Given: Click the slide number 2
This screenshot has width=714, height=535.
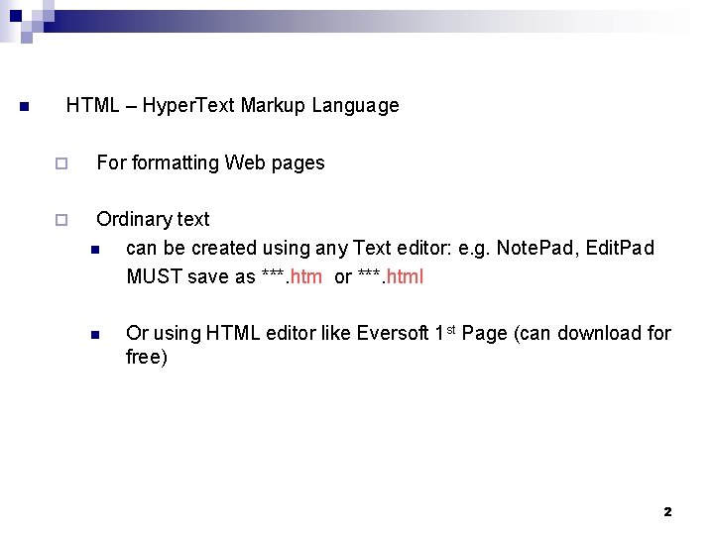Looking at the screenshot, I should point(667,512).
